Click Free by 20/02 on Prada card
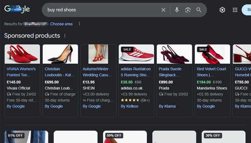251x143 pixels. coord(174,94)
